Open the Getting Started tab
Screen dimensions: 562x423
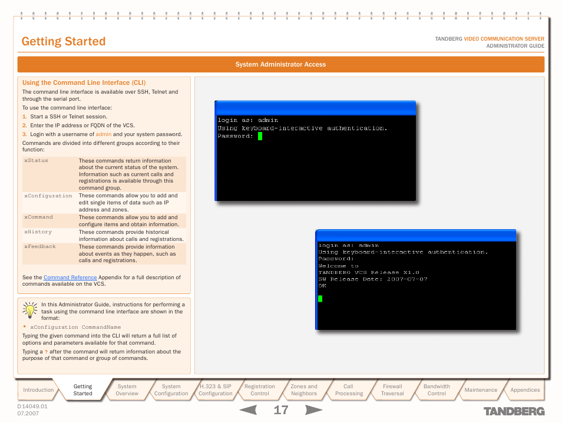pos(83,390)
